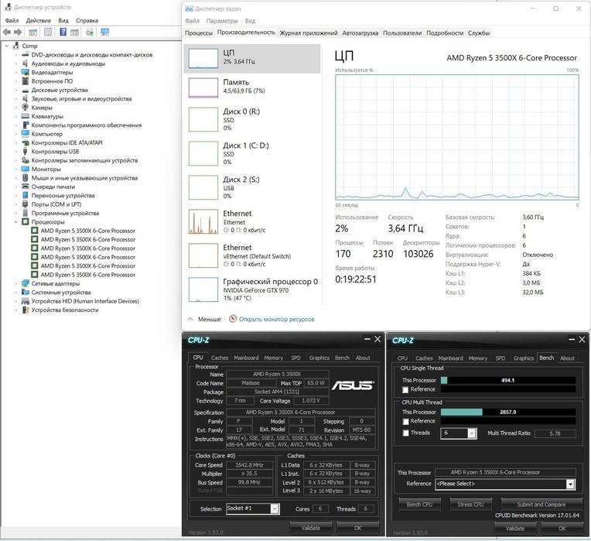Screen dimensions: 591x541
Task: Go back using Device Manager toolbar arrow
Action: [x=7, y=33]
